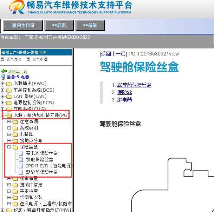Expand the 接地点分布 node

click(x=9, y=140)
